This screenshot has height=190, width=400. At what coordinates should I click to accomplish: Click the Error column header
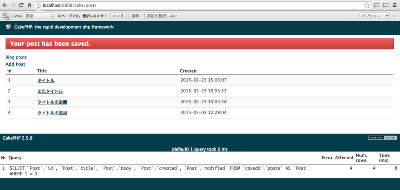[327, 158]
